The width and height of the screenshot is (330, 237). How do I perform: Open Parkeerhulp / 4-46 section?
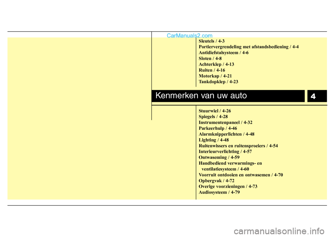tap(218, 128)
